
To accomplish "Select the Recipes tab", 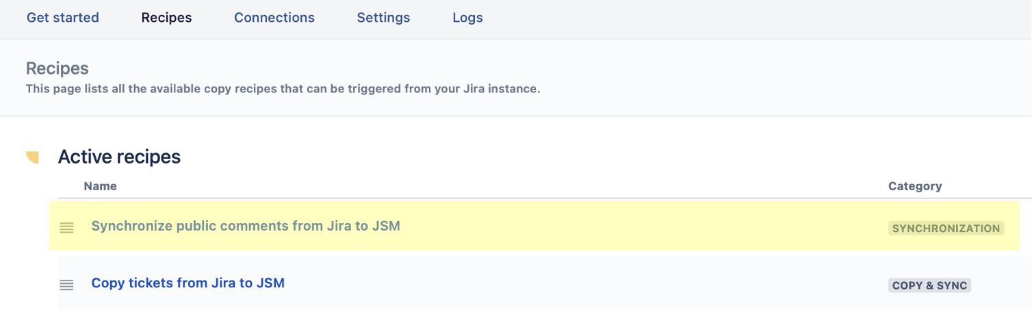I will (166, 18).
